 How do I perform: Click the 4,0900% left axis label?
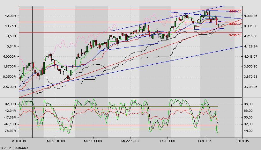point(10,56)
